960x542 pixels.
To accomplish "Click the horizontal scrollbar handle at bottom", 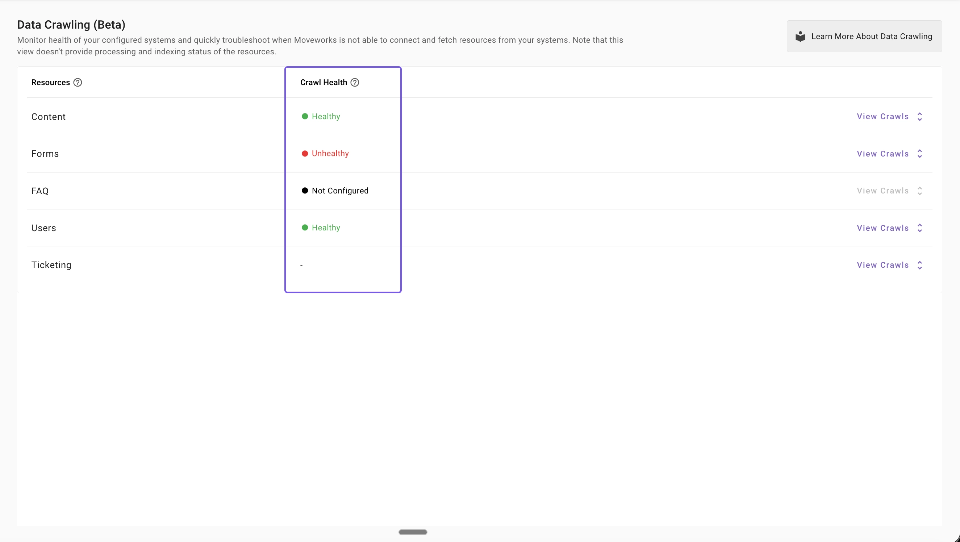I will point(413,532).
